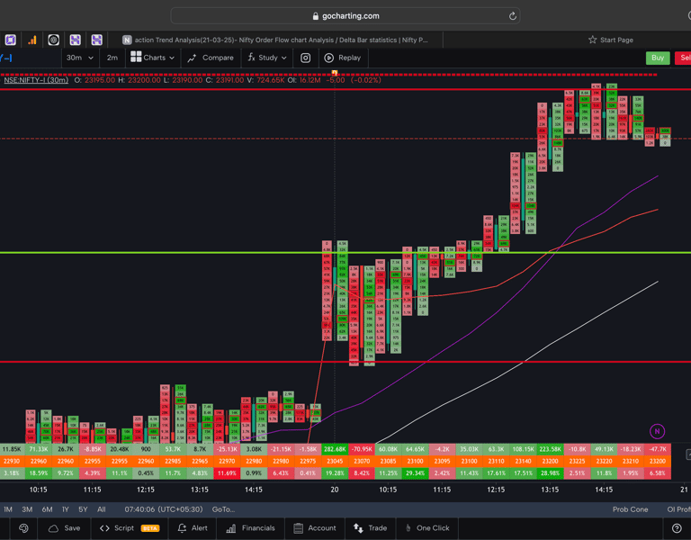
Task: Switch to the 2m timeframe
Action: pyautogui.click(x=112, y=58)
